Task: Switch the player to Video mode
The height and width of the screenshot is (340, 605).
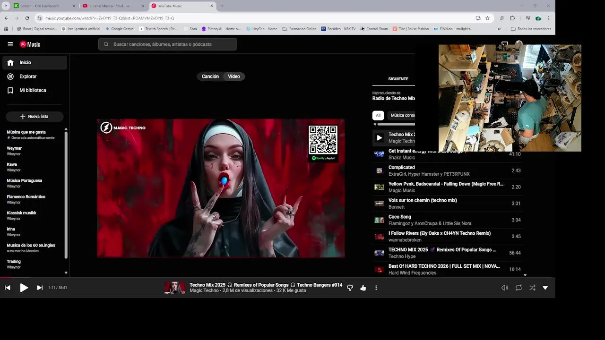Action: (x=234, y=76)
